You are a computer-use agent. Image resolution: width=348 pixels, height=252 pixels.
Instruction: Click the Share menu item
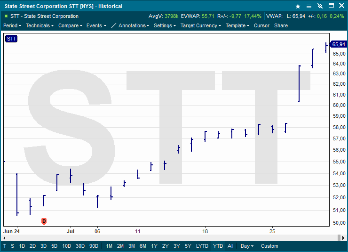click(x=281, y=25)
